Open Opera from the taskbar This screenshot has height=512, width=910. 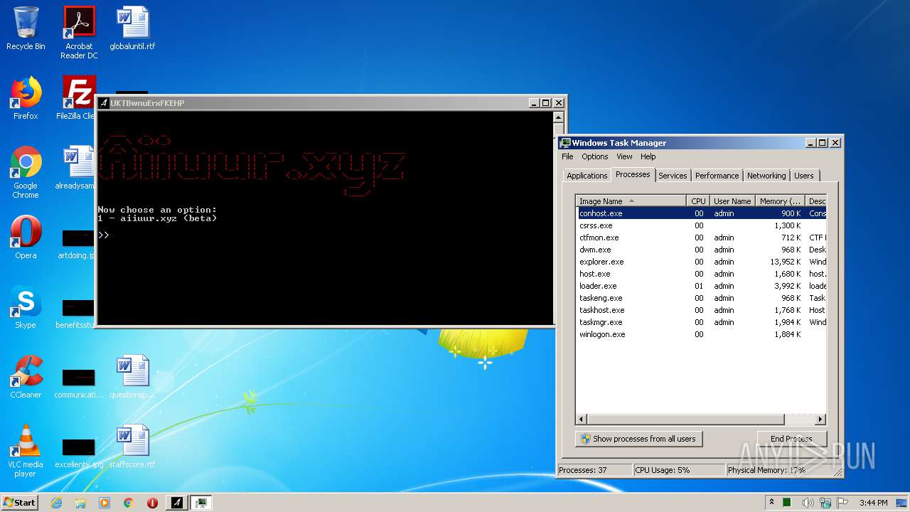click(x=152, y=503)
